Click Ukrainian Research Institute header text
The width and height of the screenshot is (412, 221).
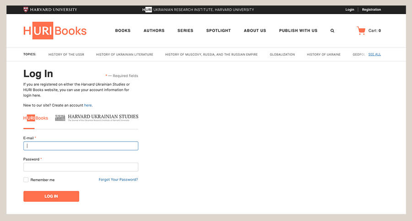(204, 10)
